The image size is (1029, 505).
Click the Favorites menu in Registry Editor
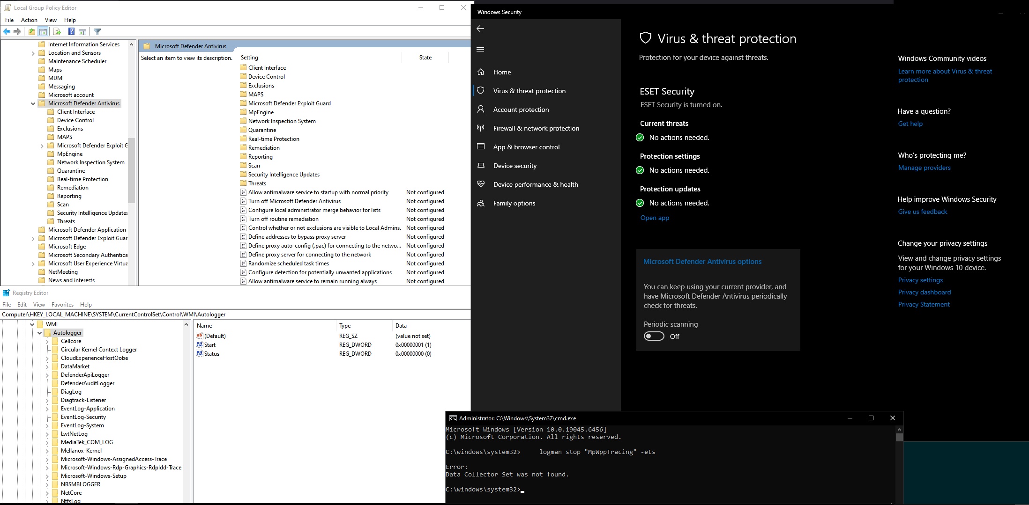click(x=62, y=304)
